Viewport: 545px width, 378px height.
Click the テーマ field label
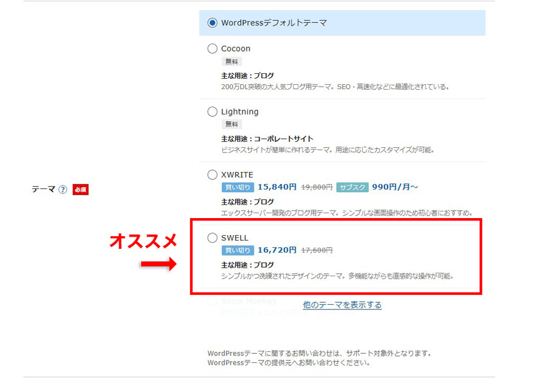coord(43,190)
